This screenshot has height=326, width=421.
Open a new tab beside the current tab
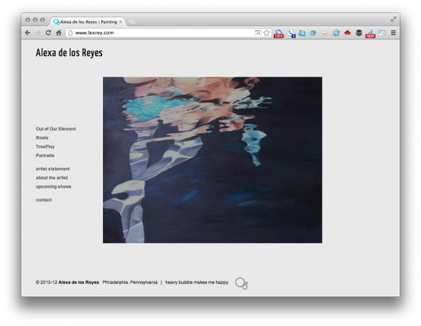(x=132, y=22)
